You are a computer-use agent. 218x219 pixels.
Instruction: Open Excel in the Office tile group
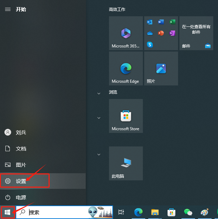[x=172, y=22]
